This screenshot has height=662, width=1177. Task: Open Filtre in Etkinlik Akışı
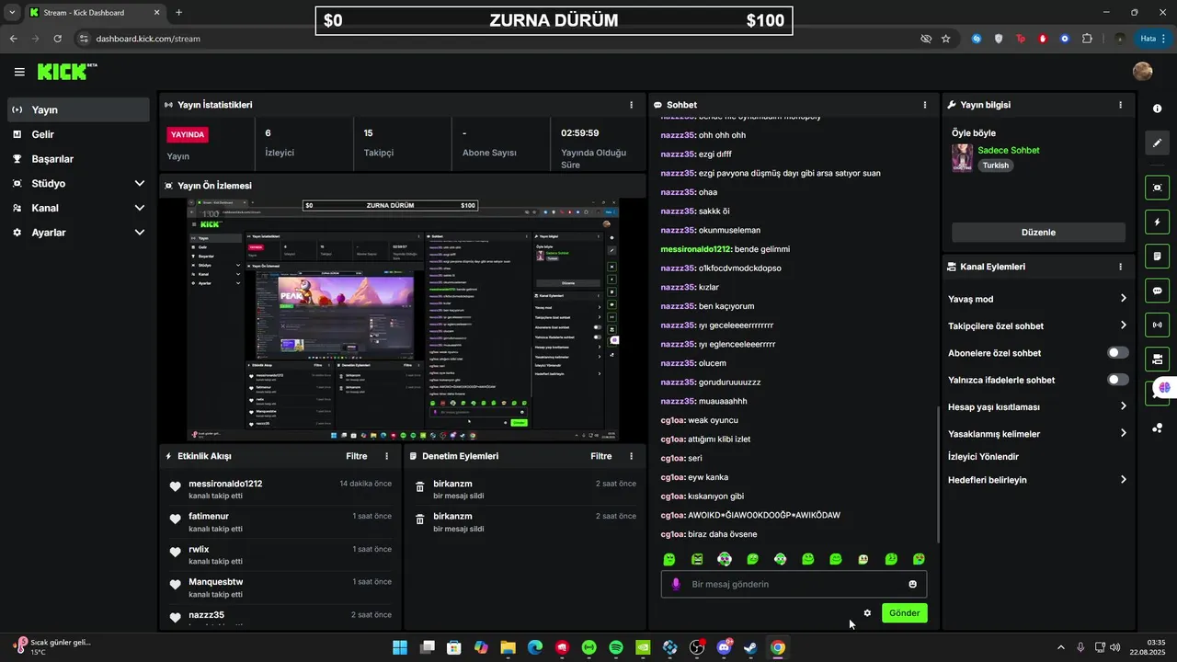click(x=356, y=456)
